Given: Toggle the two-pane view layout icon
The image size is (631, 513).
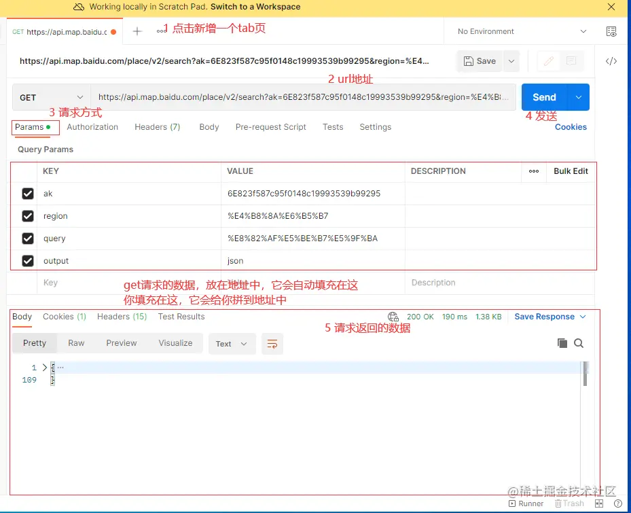Looking at the screenshot, I should tap(599, 503).
